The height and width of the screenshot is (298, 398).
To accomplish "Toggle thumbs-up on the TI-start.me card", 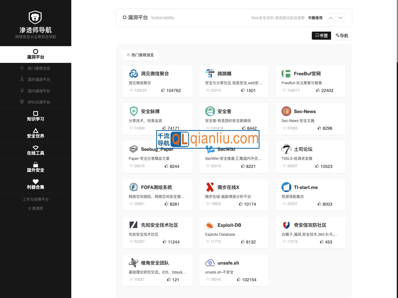I will pyautogui.click(x=319, y=204).
